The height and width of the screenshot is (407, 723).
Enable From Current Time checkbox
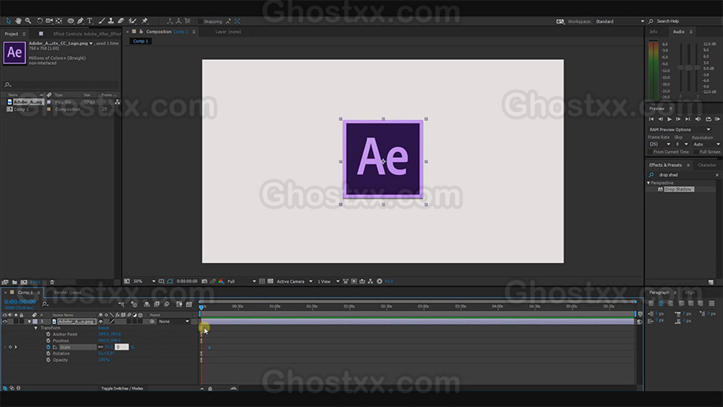[x=650, y=152]
